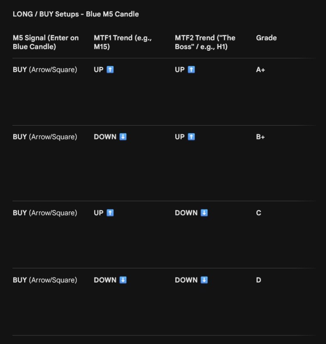The image size is (326, 344).
Task: Click the MTF1 UP arrow icon in A+ row
Action: click(x=110, y=70)
